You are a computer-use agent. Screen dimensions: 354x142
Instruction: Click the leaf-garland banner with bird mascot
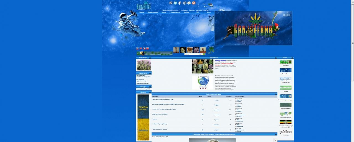154,53
